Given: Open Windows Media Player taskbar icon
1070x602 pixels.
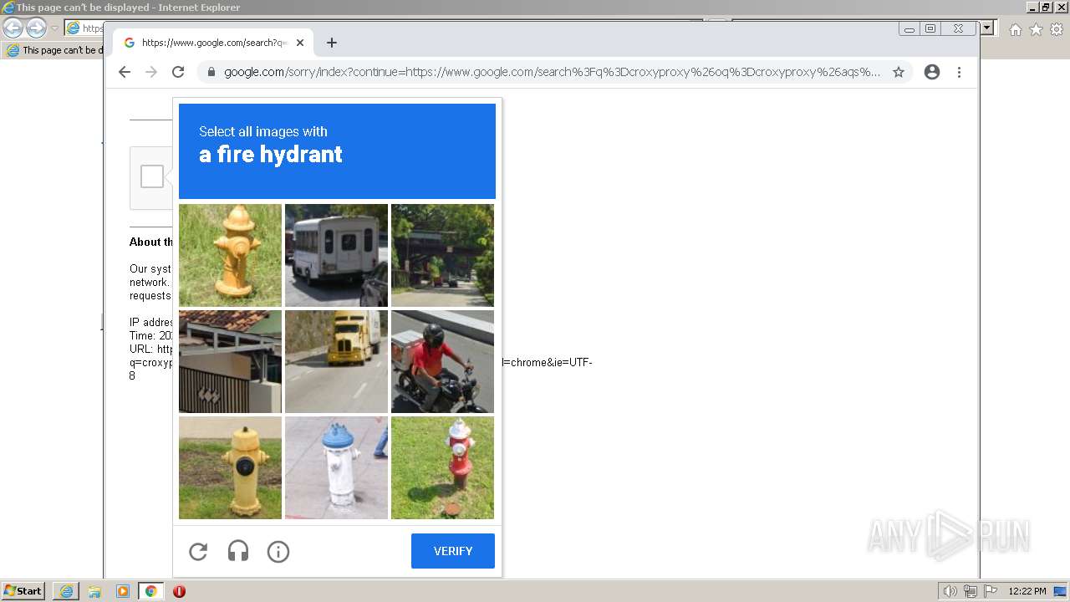Looking at the screenshot, I should tap(123, 591).
